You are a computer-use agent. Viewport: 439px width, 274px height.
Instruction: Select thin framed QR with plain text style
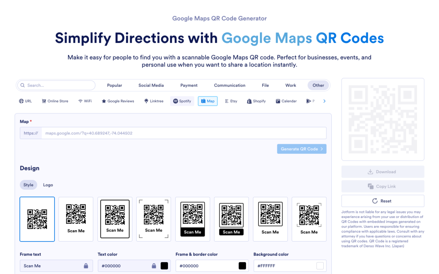tap(270, 219)
